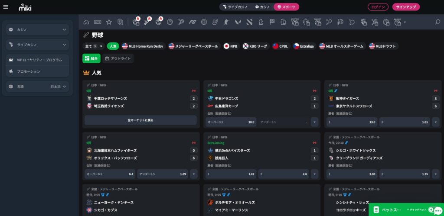
Task: Open the プロモーション link
Action: (x=37, y=71)
